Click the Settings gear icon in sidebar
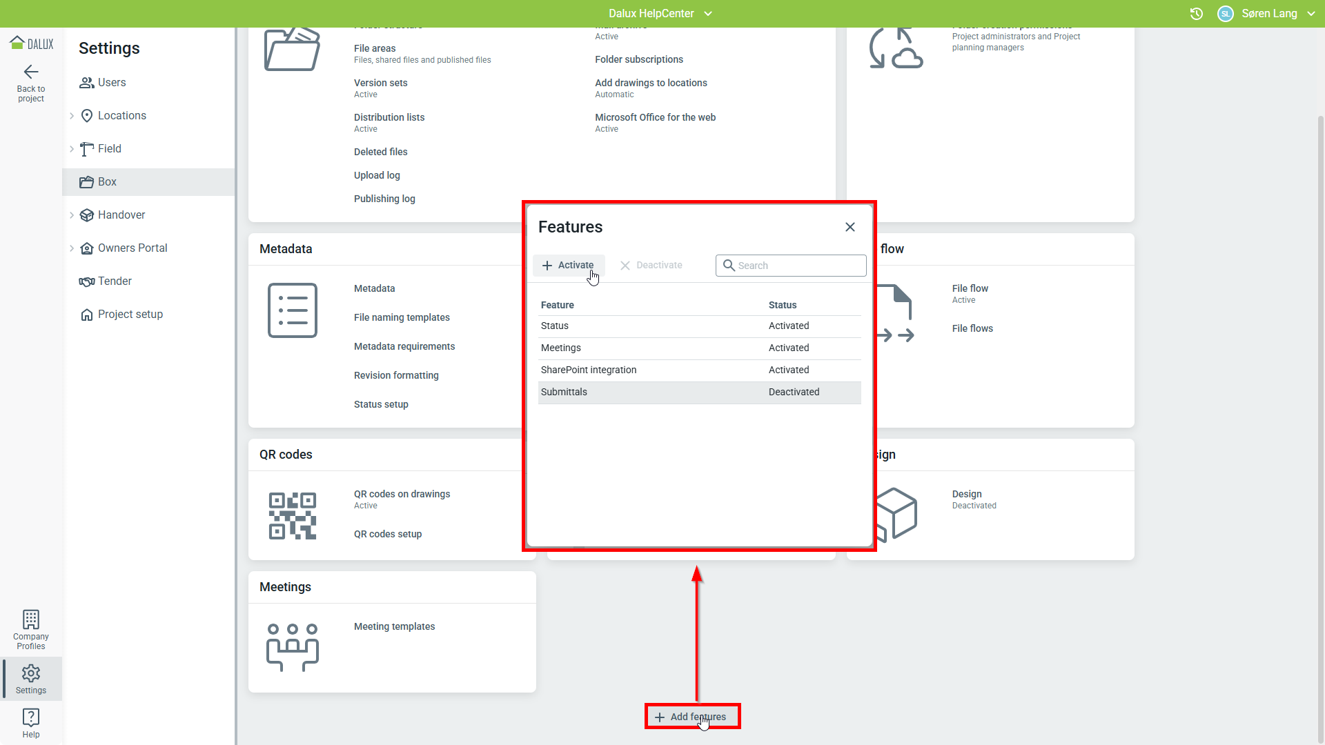This screenshot has height=745, width=1325. coord(31,673)
